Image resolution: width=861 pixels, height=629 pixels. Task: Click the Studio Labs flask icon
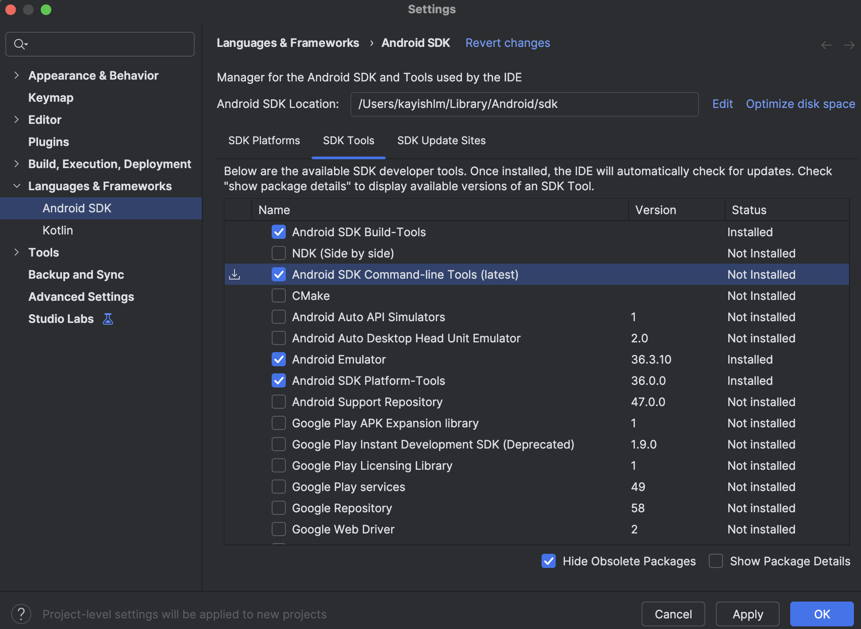(x=108, y=319)
